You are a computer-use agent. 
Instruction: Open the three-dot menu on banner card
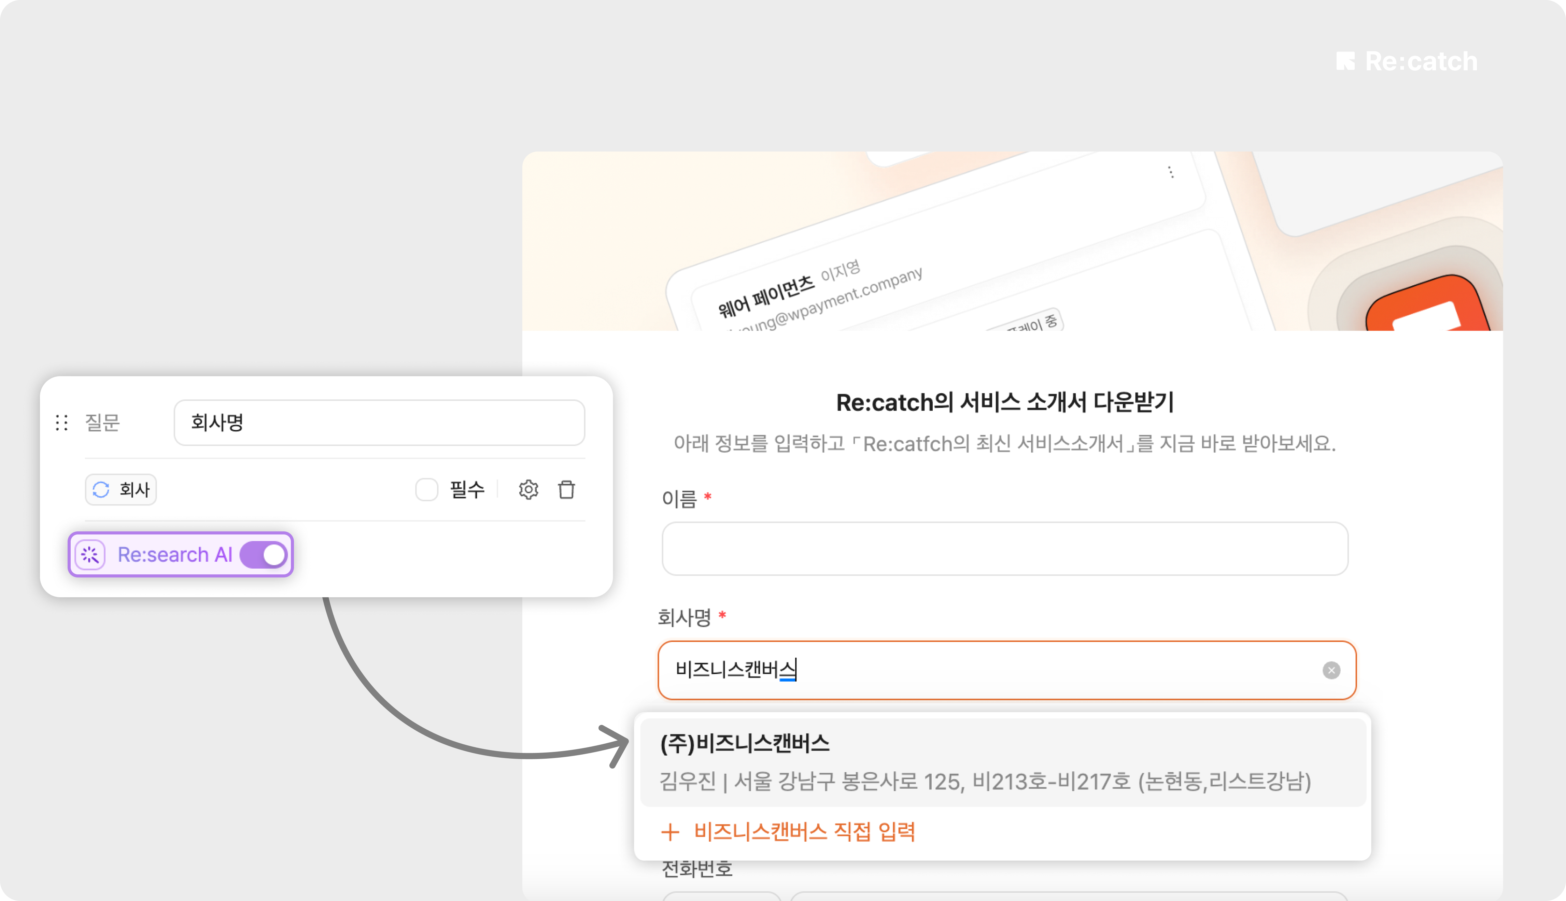point(1170,172)
